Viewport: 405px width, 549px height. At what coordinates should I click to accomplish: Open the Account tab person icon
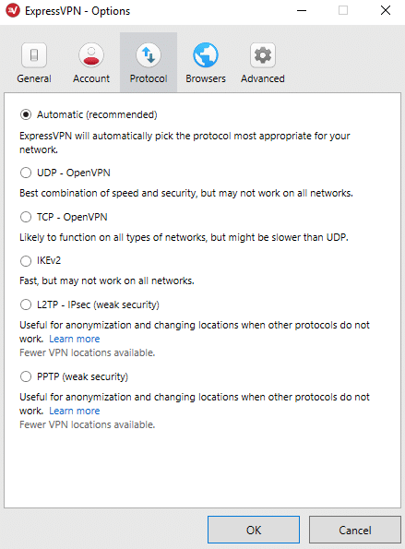point(91,55)
